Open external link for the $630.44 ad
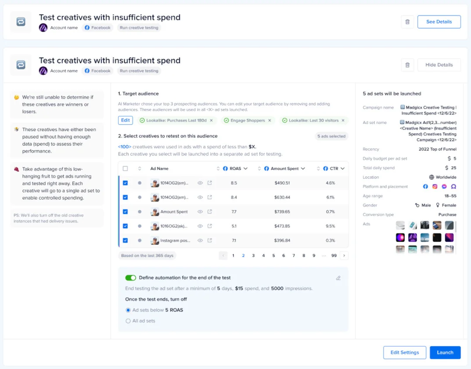This screenshot has height=369, width=471. (210, 197)
